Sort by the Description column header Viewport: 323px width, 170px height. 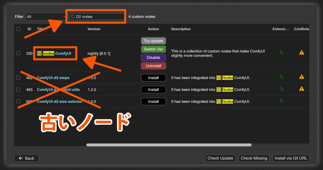pyautogui.click(x=181, y=29)
